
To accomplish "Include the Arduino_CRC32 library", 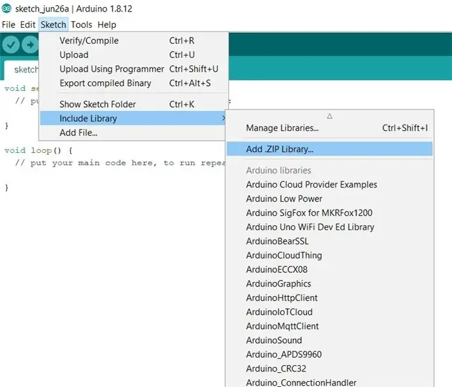I will [329, 368].
